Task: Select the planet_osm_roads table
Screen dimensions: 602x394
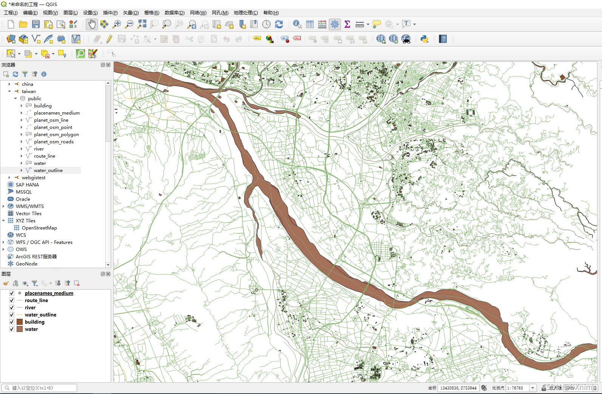Action: [x=54, y=142]
